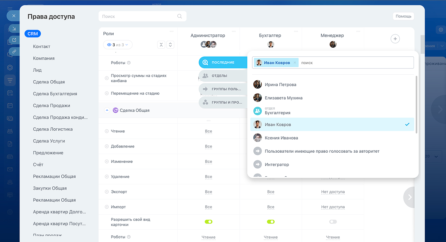446x242 pixels.
Task: Select Сделка Логистика in the left menu
Action: pyautogui.click(x=53, y=129)
